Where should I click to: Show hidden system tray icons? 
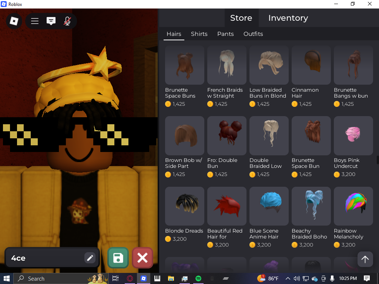(x=288, y=278)
